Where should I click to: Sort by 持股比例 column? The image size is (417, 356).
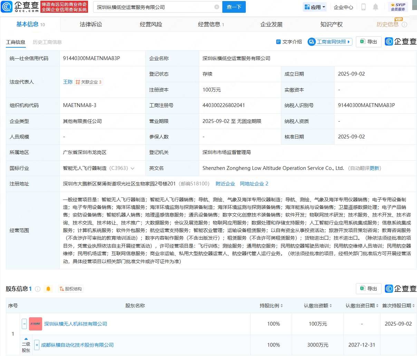click(271, 306)
